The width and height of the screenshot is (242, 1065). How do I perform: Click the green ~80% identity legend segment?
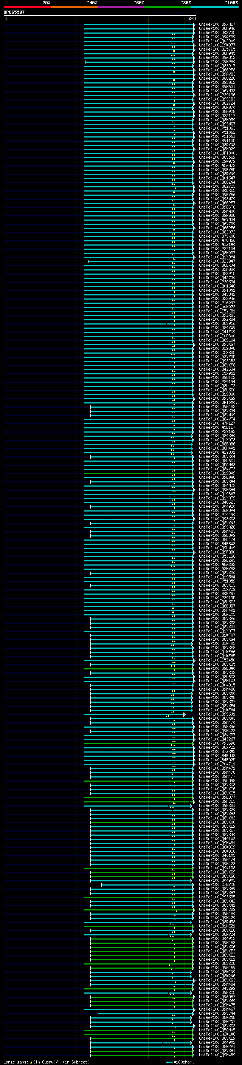click(168, 7)
